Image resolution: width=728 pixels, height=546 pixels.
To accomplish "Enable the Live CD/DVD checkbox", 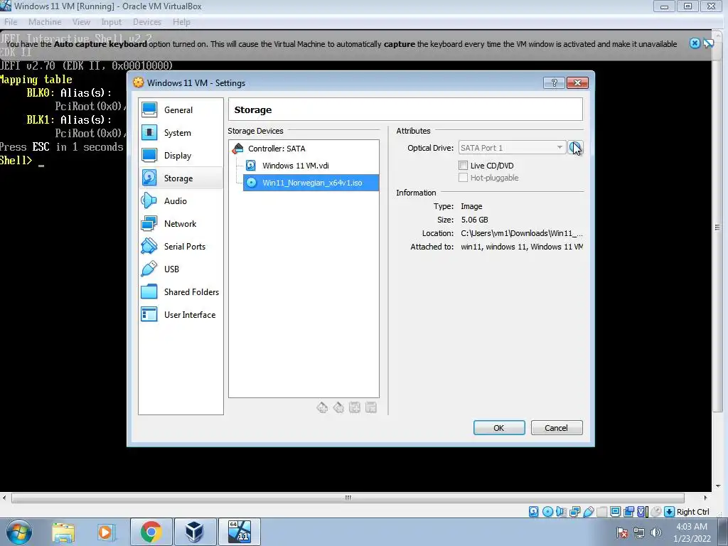I will (463, 165).
